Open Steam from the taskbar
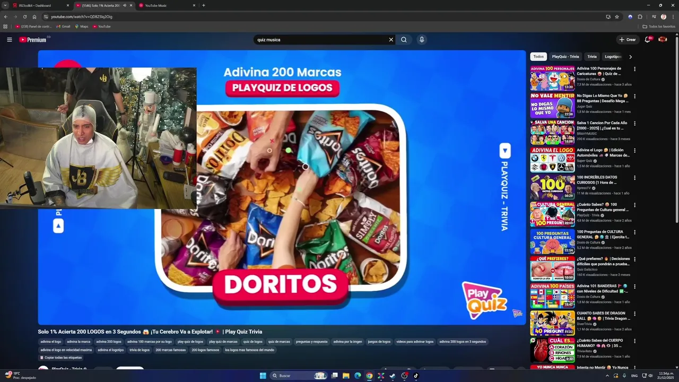Image resolution: width=679 pixels, height=382 pixels. tap(393, 376)
